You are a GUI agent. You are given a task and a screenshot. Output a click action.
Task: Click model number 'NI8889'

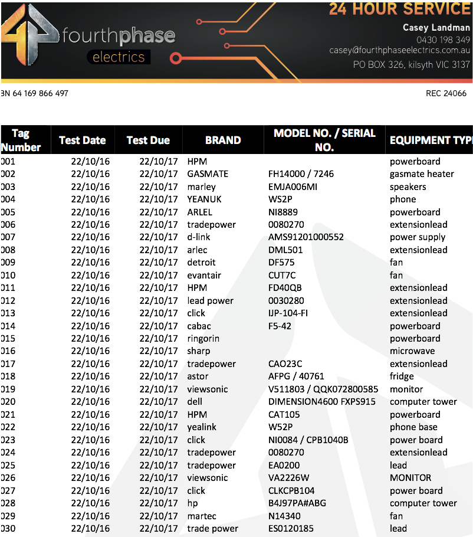(283, 212)
